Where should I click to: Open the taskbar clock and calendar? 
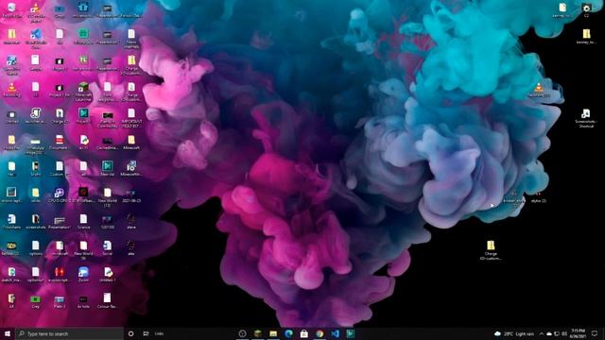578,333
